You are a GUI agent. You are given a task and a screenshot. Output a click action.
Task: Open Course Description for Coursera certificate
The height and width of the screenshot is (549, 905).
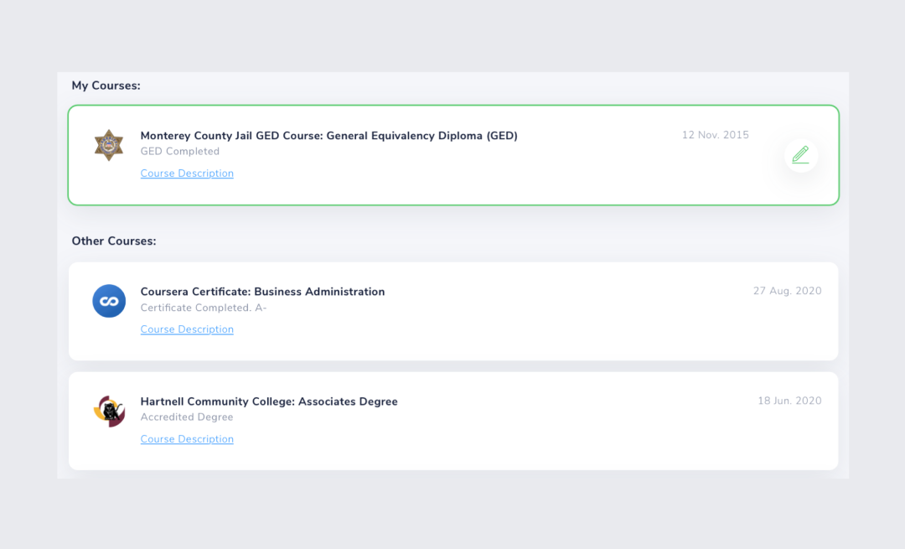[187, 329]
